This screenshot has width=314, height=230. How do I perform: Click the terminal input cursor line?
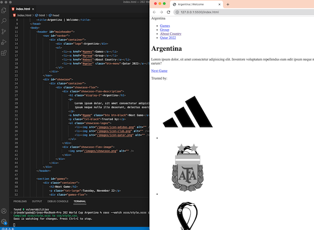pos(14,225)
